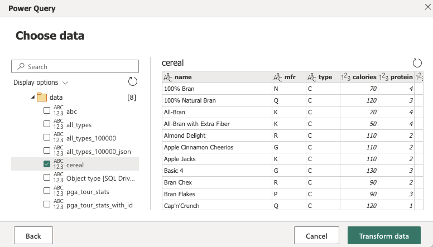This screenshot has width=433, height=247.
Task: Enable the all_types_100000_json checkbox
Action: pyautogui.click(x=47, y=151)
